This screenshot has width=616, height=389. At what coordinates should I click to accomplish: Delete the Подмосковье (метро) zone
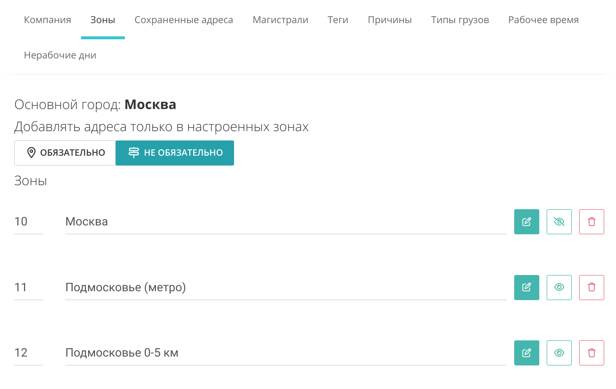point(591,287)
